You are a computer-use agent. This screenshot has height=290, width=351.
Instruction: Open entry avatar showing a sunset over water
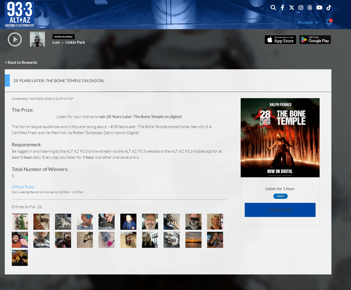pyautogui.click(x=193, y=240)
